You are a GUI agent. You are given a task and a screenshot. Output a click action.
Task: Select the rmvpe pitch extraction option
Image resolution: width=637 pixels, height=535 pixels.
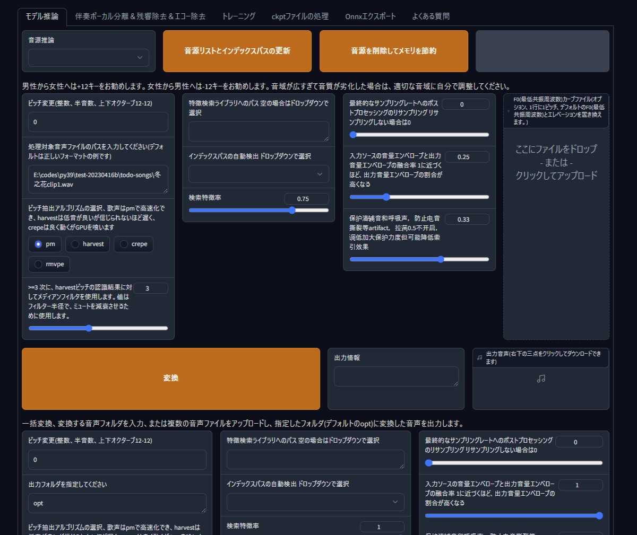[49, 264]
